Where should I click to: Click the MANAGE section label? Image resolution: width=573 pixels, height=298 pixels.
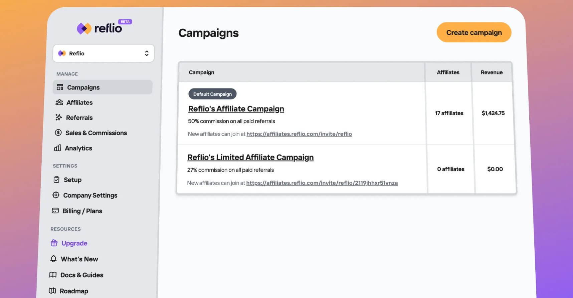point(67,74)
